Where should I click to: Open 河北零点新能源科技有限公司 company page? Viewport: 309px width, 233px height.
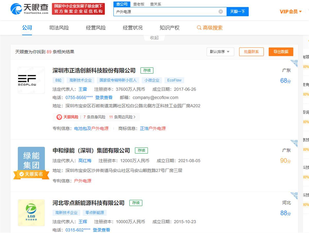point(88,203)
